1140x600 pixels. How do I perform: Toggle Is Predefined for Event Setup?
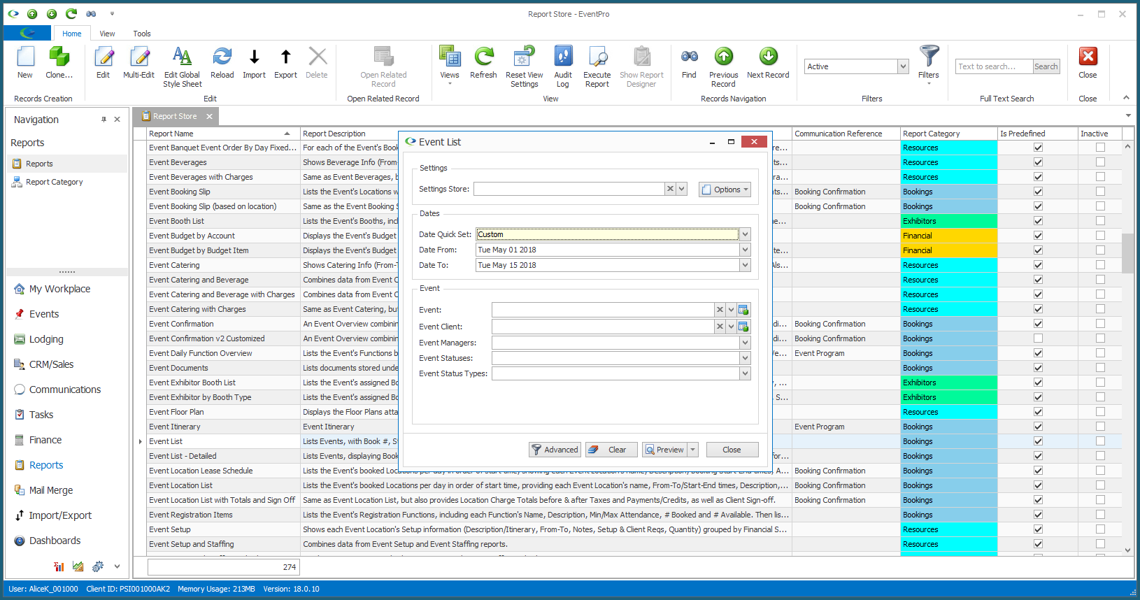coord(1038,529)
